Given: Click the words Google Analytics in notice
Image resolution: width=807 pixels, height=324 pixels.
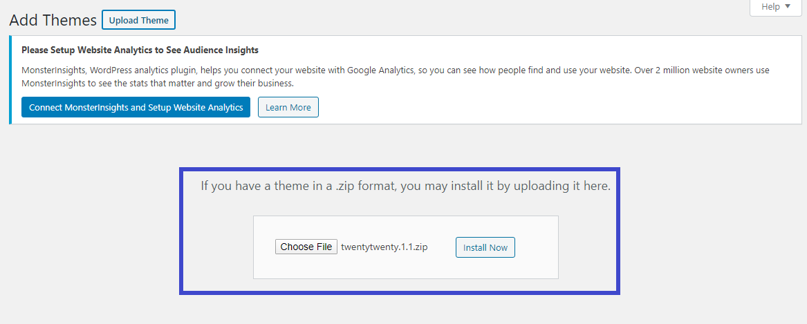Looking at the screenshot, I should (x=380, y=70).
